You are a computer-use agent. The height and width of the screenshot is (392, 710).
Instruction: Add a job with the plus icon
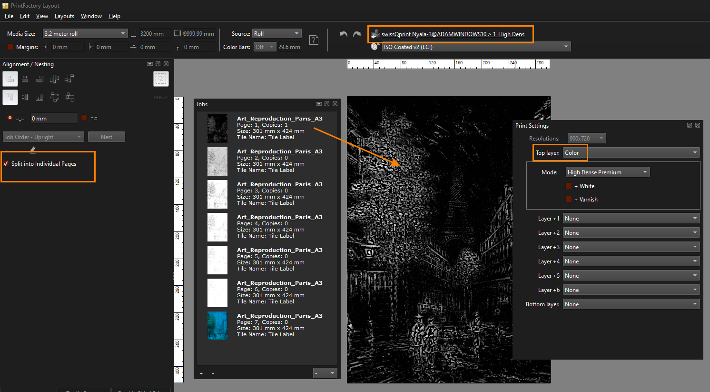pyautogui.click(x=201, y=373)
